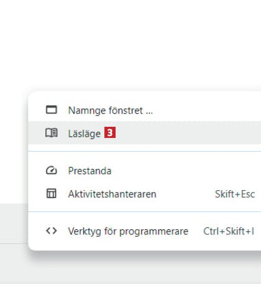Click the Skift+Esc shortcut label
The image size is (261, 284).
235,194
